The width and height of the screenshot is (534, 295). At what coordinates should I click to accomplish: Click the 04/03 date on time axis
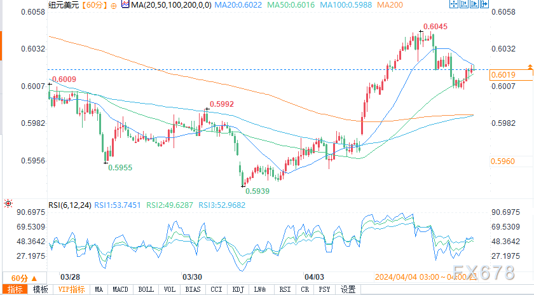314,277
